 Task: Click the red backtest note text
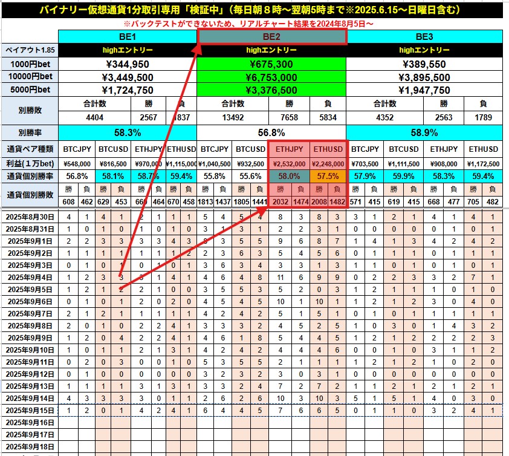click(248, 24)
